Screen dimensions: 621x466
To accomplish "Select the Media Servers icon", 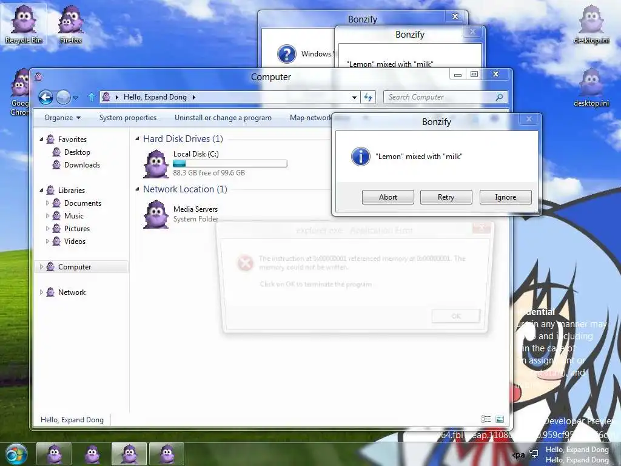I will click(x=156, y=214).
